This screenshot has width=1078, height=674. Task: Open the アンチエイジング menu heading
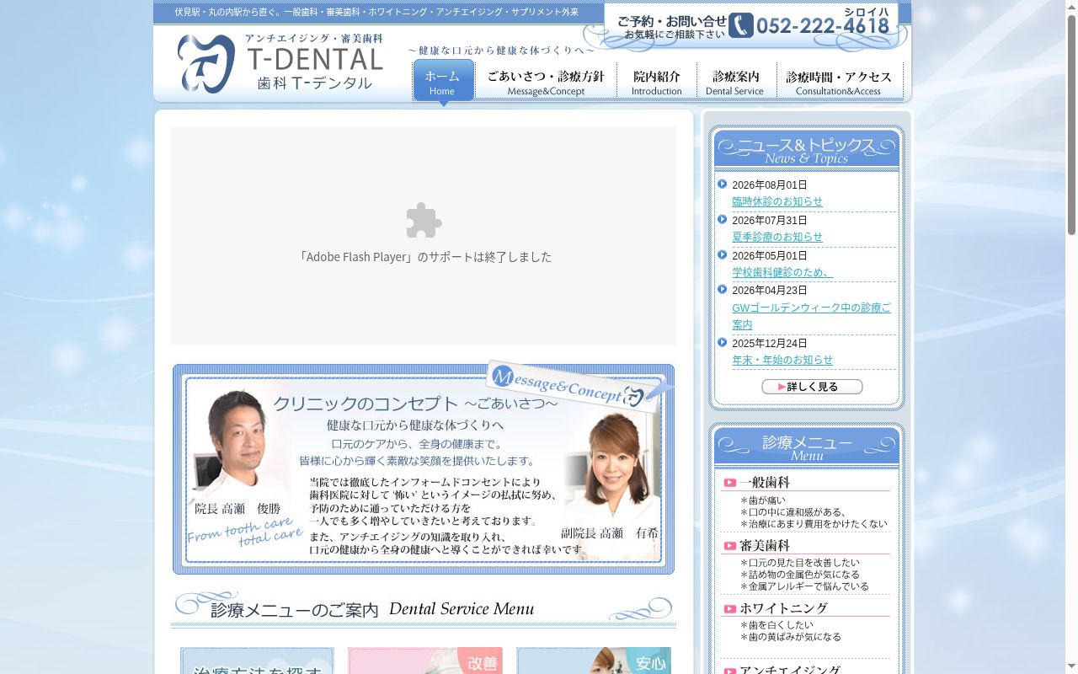coord(790,671)
